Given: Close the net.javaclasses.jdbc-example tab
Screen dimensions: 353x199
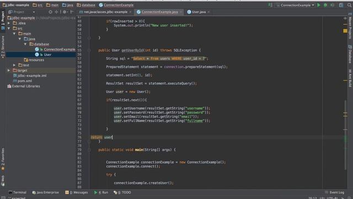Looking at the screenshot, I should pyautogui.click(x=130, y=12).
